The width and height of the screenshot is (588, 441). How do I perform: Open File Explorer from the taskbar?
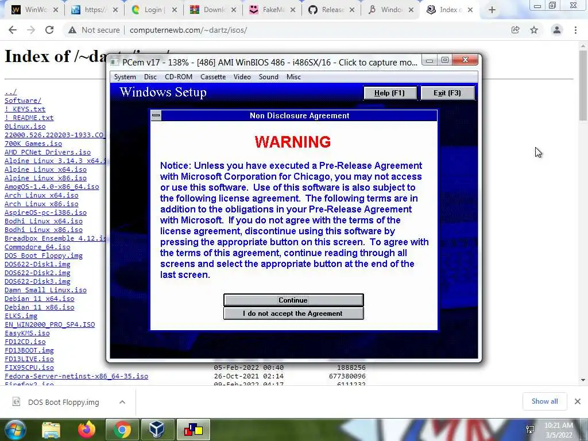point(51,430)
